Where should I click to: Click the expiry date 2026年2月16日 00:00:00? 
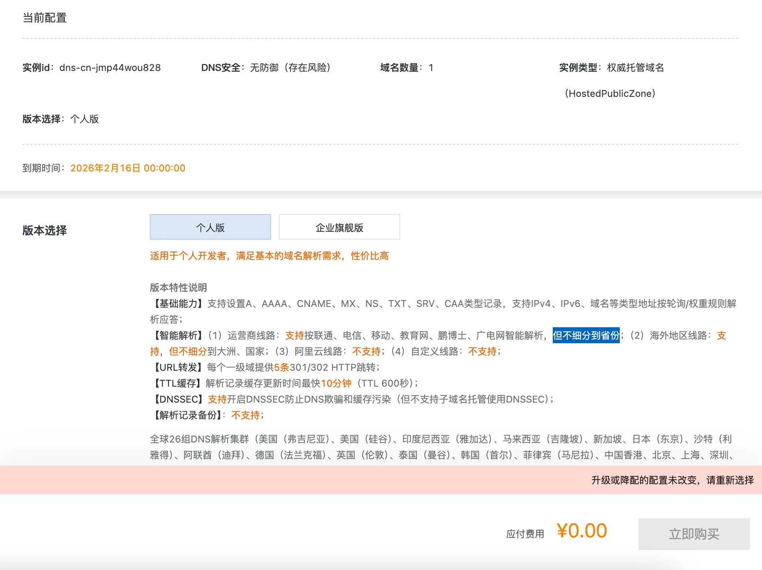click(128, 168)
